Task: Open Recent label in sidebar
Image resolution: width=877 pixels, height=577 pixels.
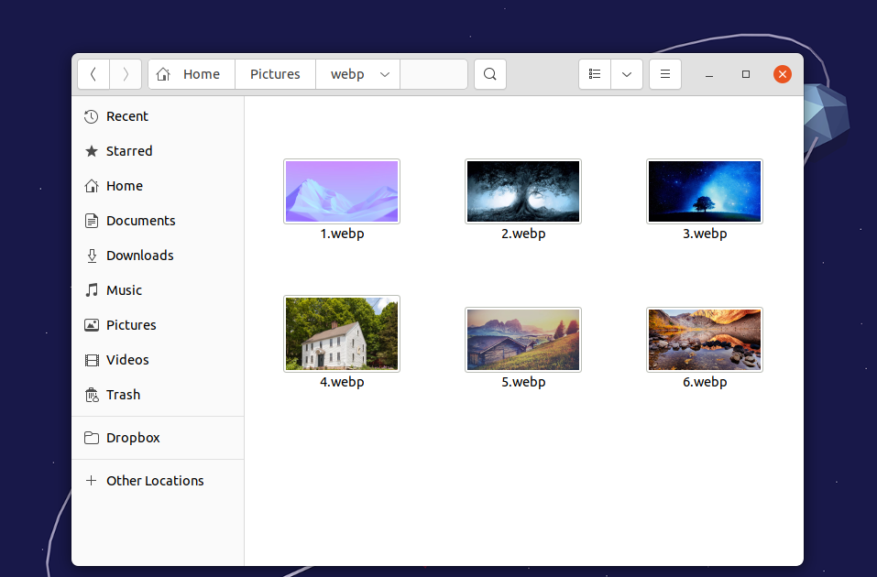Action: 127,116
